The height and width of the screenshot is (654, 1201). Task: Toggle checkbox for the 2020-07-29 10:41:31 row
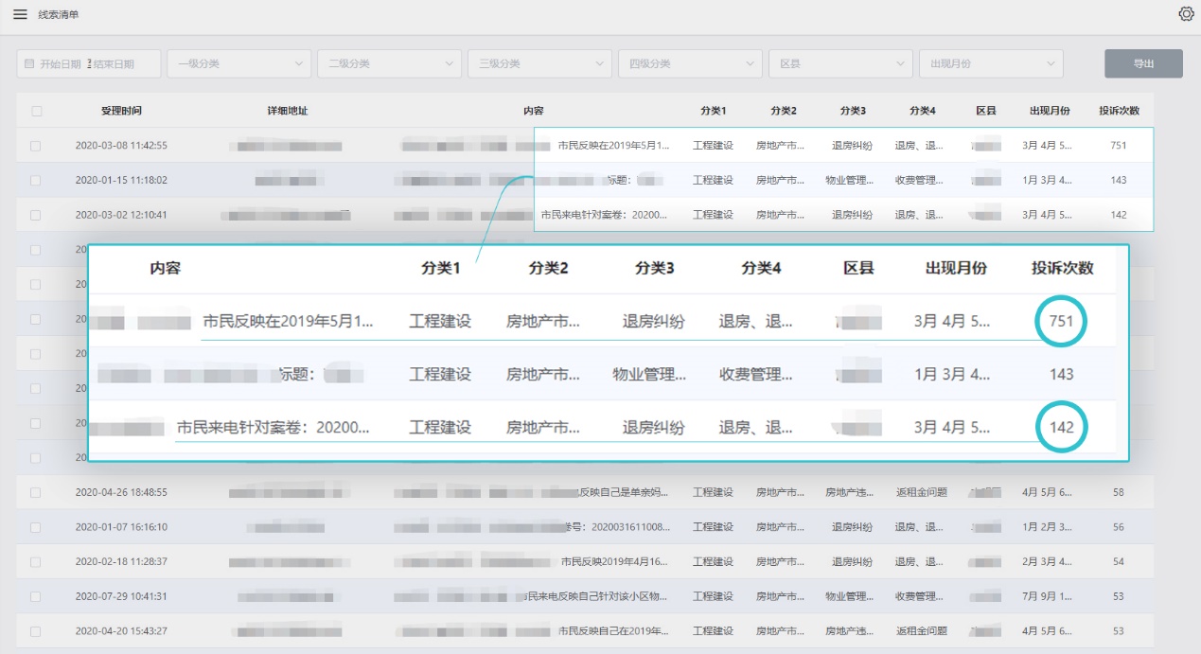(x=36, y=596)
